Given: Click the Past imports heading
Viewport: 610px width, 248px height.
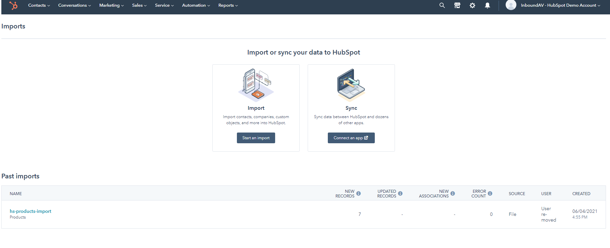Looking at the screenshot, I should point(20,176).
